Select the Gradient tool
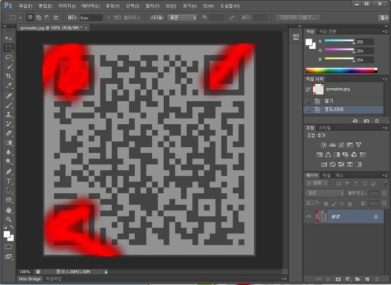The image size is (391, 285). coord(9,143)
